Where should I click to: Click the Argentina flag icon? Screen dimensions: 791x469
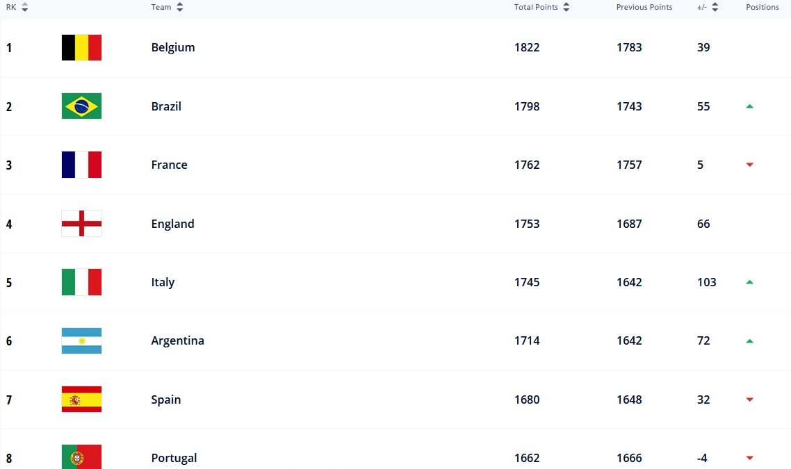tap(81, 340)
